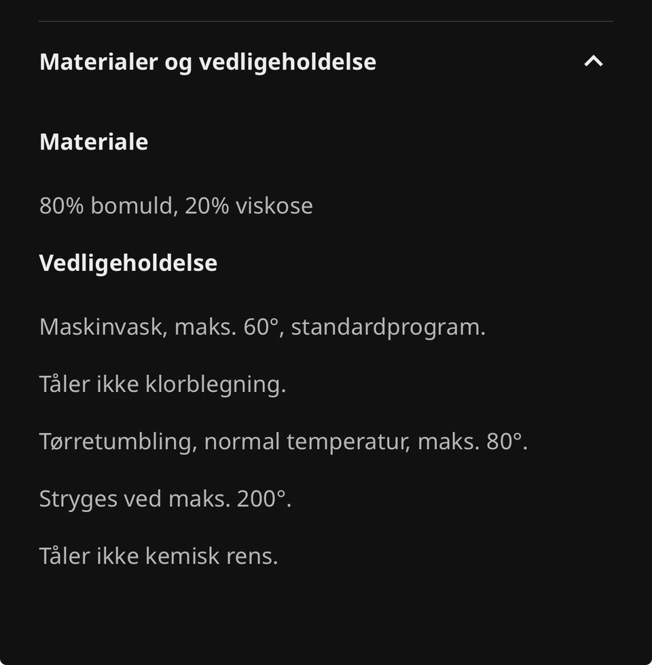Click the 'Tåler ikke klorblegning.' line
Screen dimensions: 652x665
[162, 384]
